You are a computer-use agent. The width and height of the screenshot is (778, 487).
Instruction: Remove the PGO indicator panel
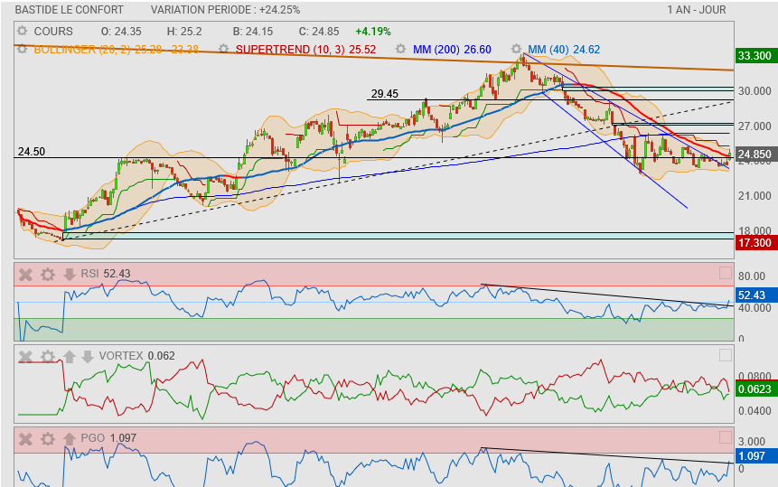26,438
